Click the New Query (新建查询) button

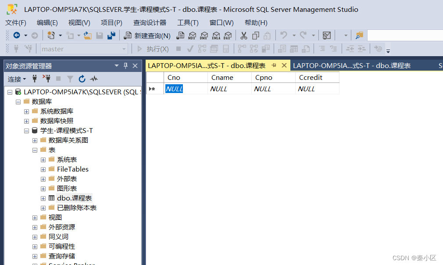click(x=147, y=36)
